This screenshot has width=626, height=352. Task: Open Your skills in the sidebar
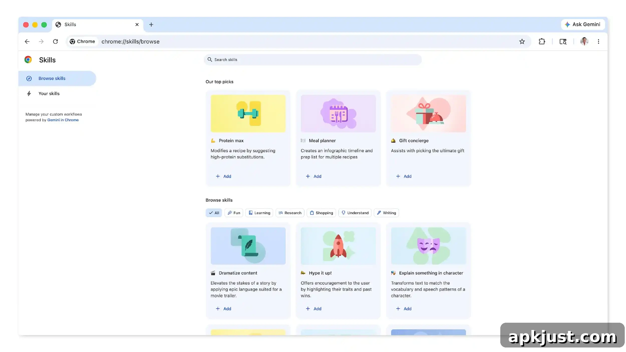tap(57, 93)
